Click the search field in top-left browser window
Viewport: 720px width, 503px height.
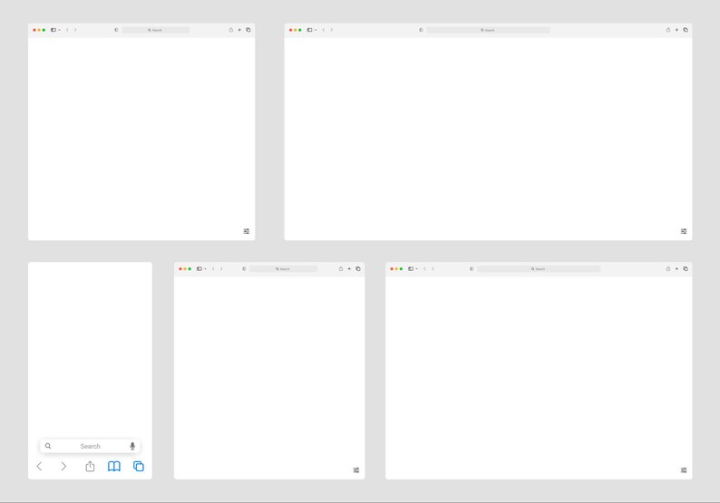click(x=156, y=30)
